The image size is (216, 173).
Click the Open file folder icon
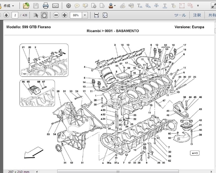[26, 6]
